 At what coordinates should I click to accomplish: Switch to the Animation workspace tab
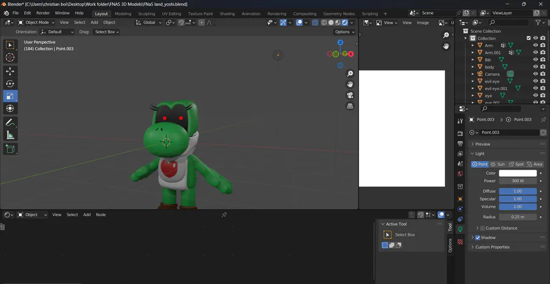coord(251,13)
